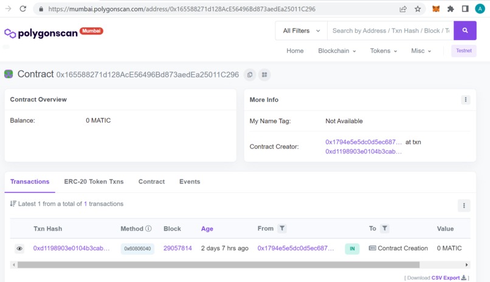Click the Contract Overview heading
The height and width of the screenshot is (282, 490).
pyautogui.click(x=38, y=99)
